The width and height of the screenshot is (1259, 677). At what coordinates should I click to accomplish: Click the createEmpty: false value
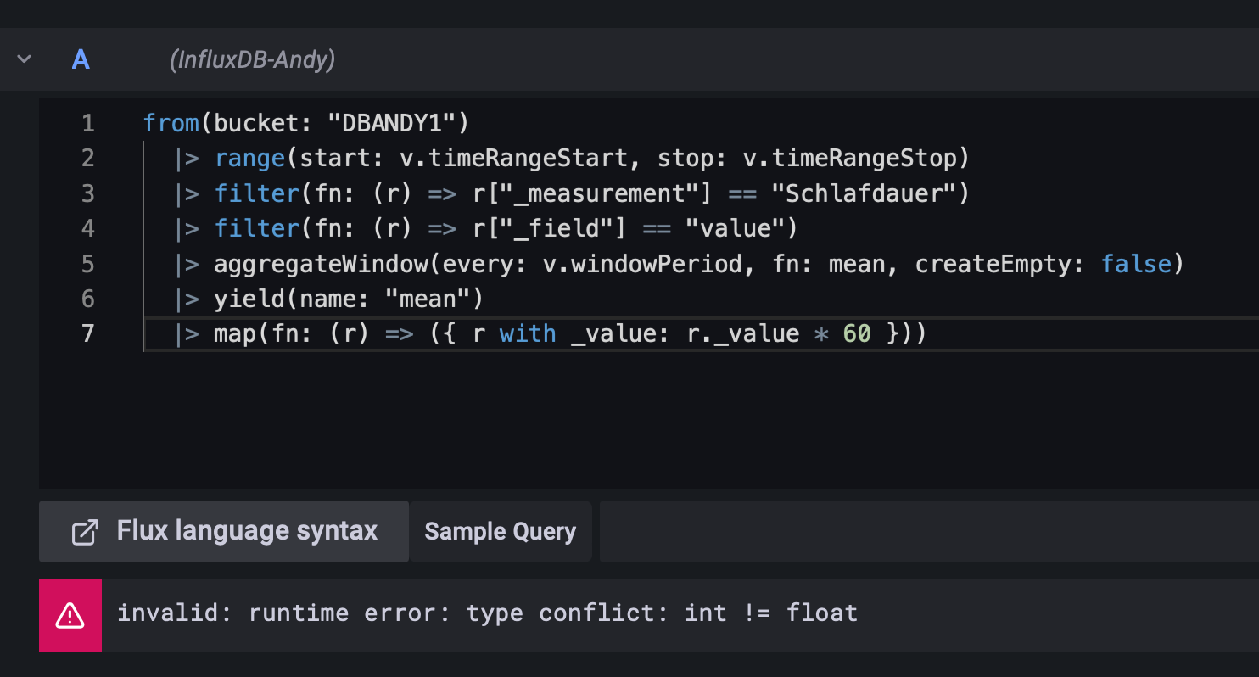pyautogui.click(x=1135, y=264)
